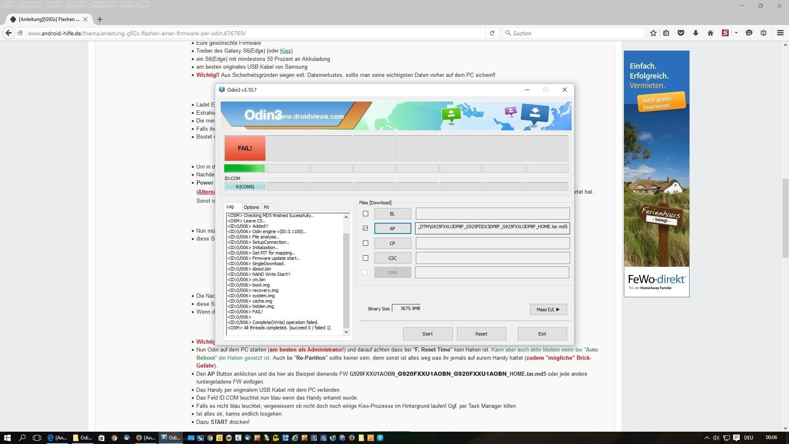Open the Datei menu
Screen dimensions: 789x444
point(8,4)
